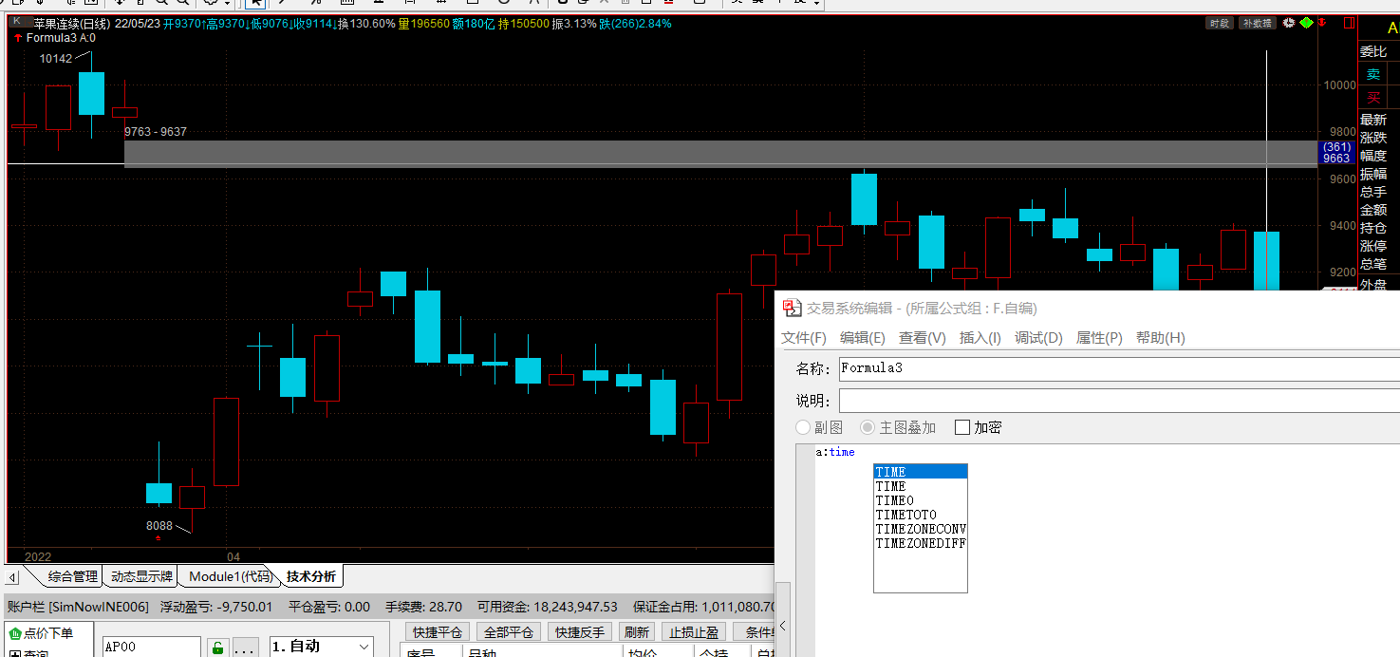Open the 插入(I) menu
The image size is (1400, 657).
point(980,338)
